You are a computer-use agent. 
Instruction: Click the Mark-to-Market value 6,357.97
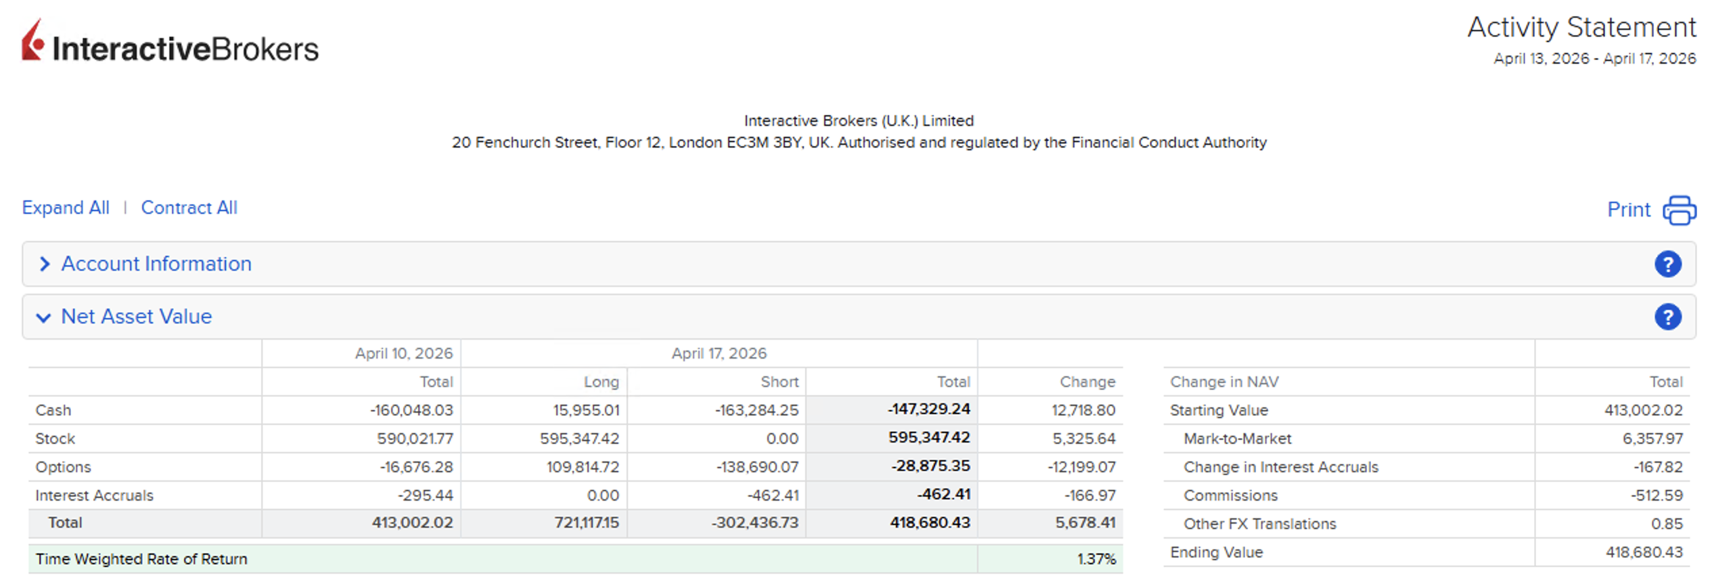(1652, 438)
